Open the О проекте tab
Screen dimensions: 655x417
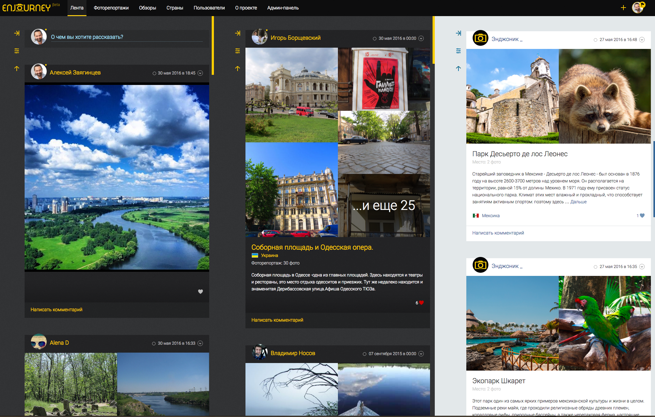pyautogui.click(x=246, y=8)
